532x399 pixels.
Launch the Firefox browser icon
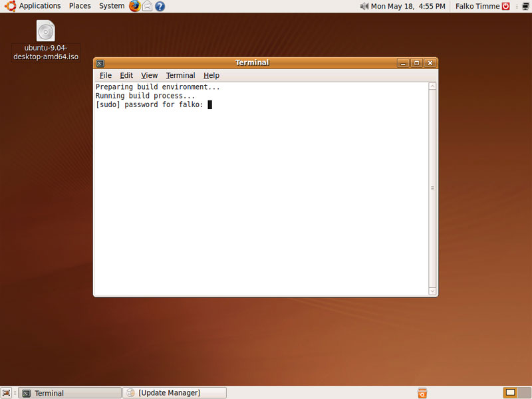point(135,6)
